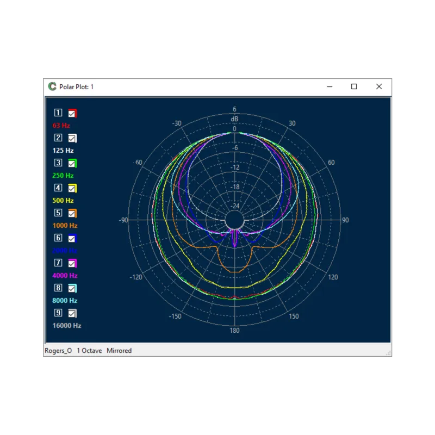Toggle the orange 1000 Hz trace checkbox
The width and height of the screenshot is (435, 435).
coord(72,213)
